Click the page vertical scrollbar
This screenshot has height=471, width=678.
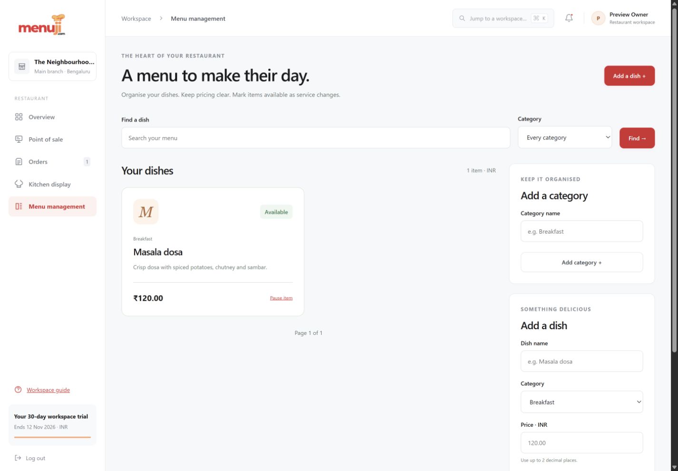(x=674, y=181)
